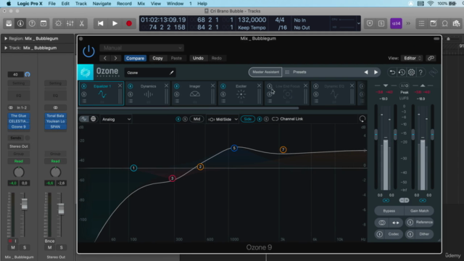Start recording with red Record button
The width and height of the screenshot is (464, 261).
129,23
